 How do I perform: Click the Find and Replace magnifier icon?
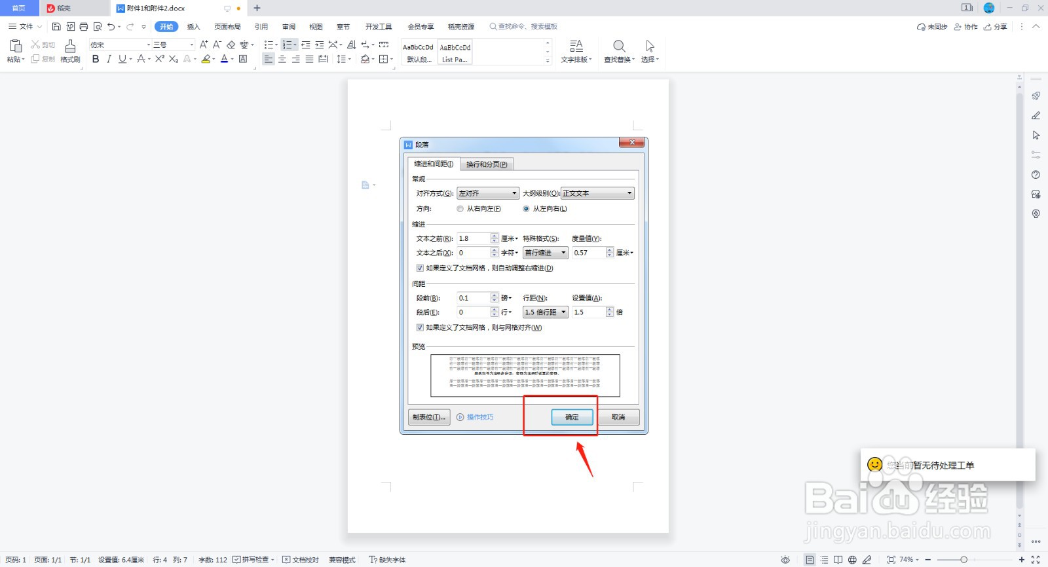click(x=619, y=46)
